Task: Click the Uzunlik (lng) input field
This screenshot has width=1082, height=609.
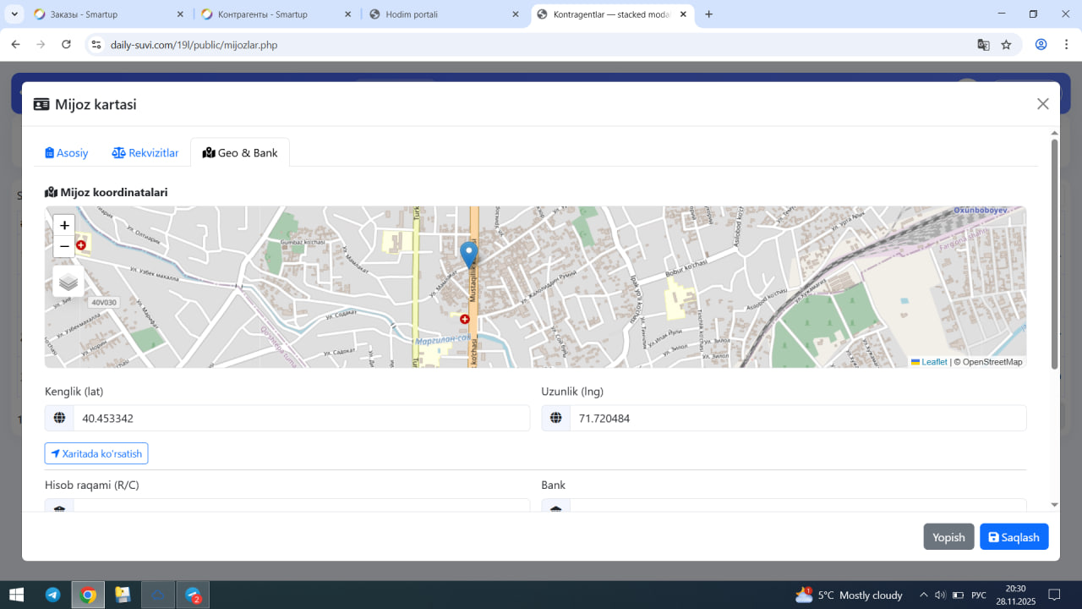Action: point(797,418)
